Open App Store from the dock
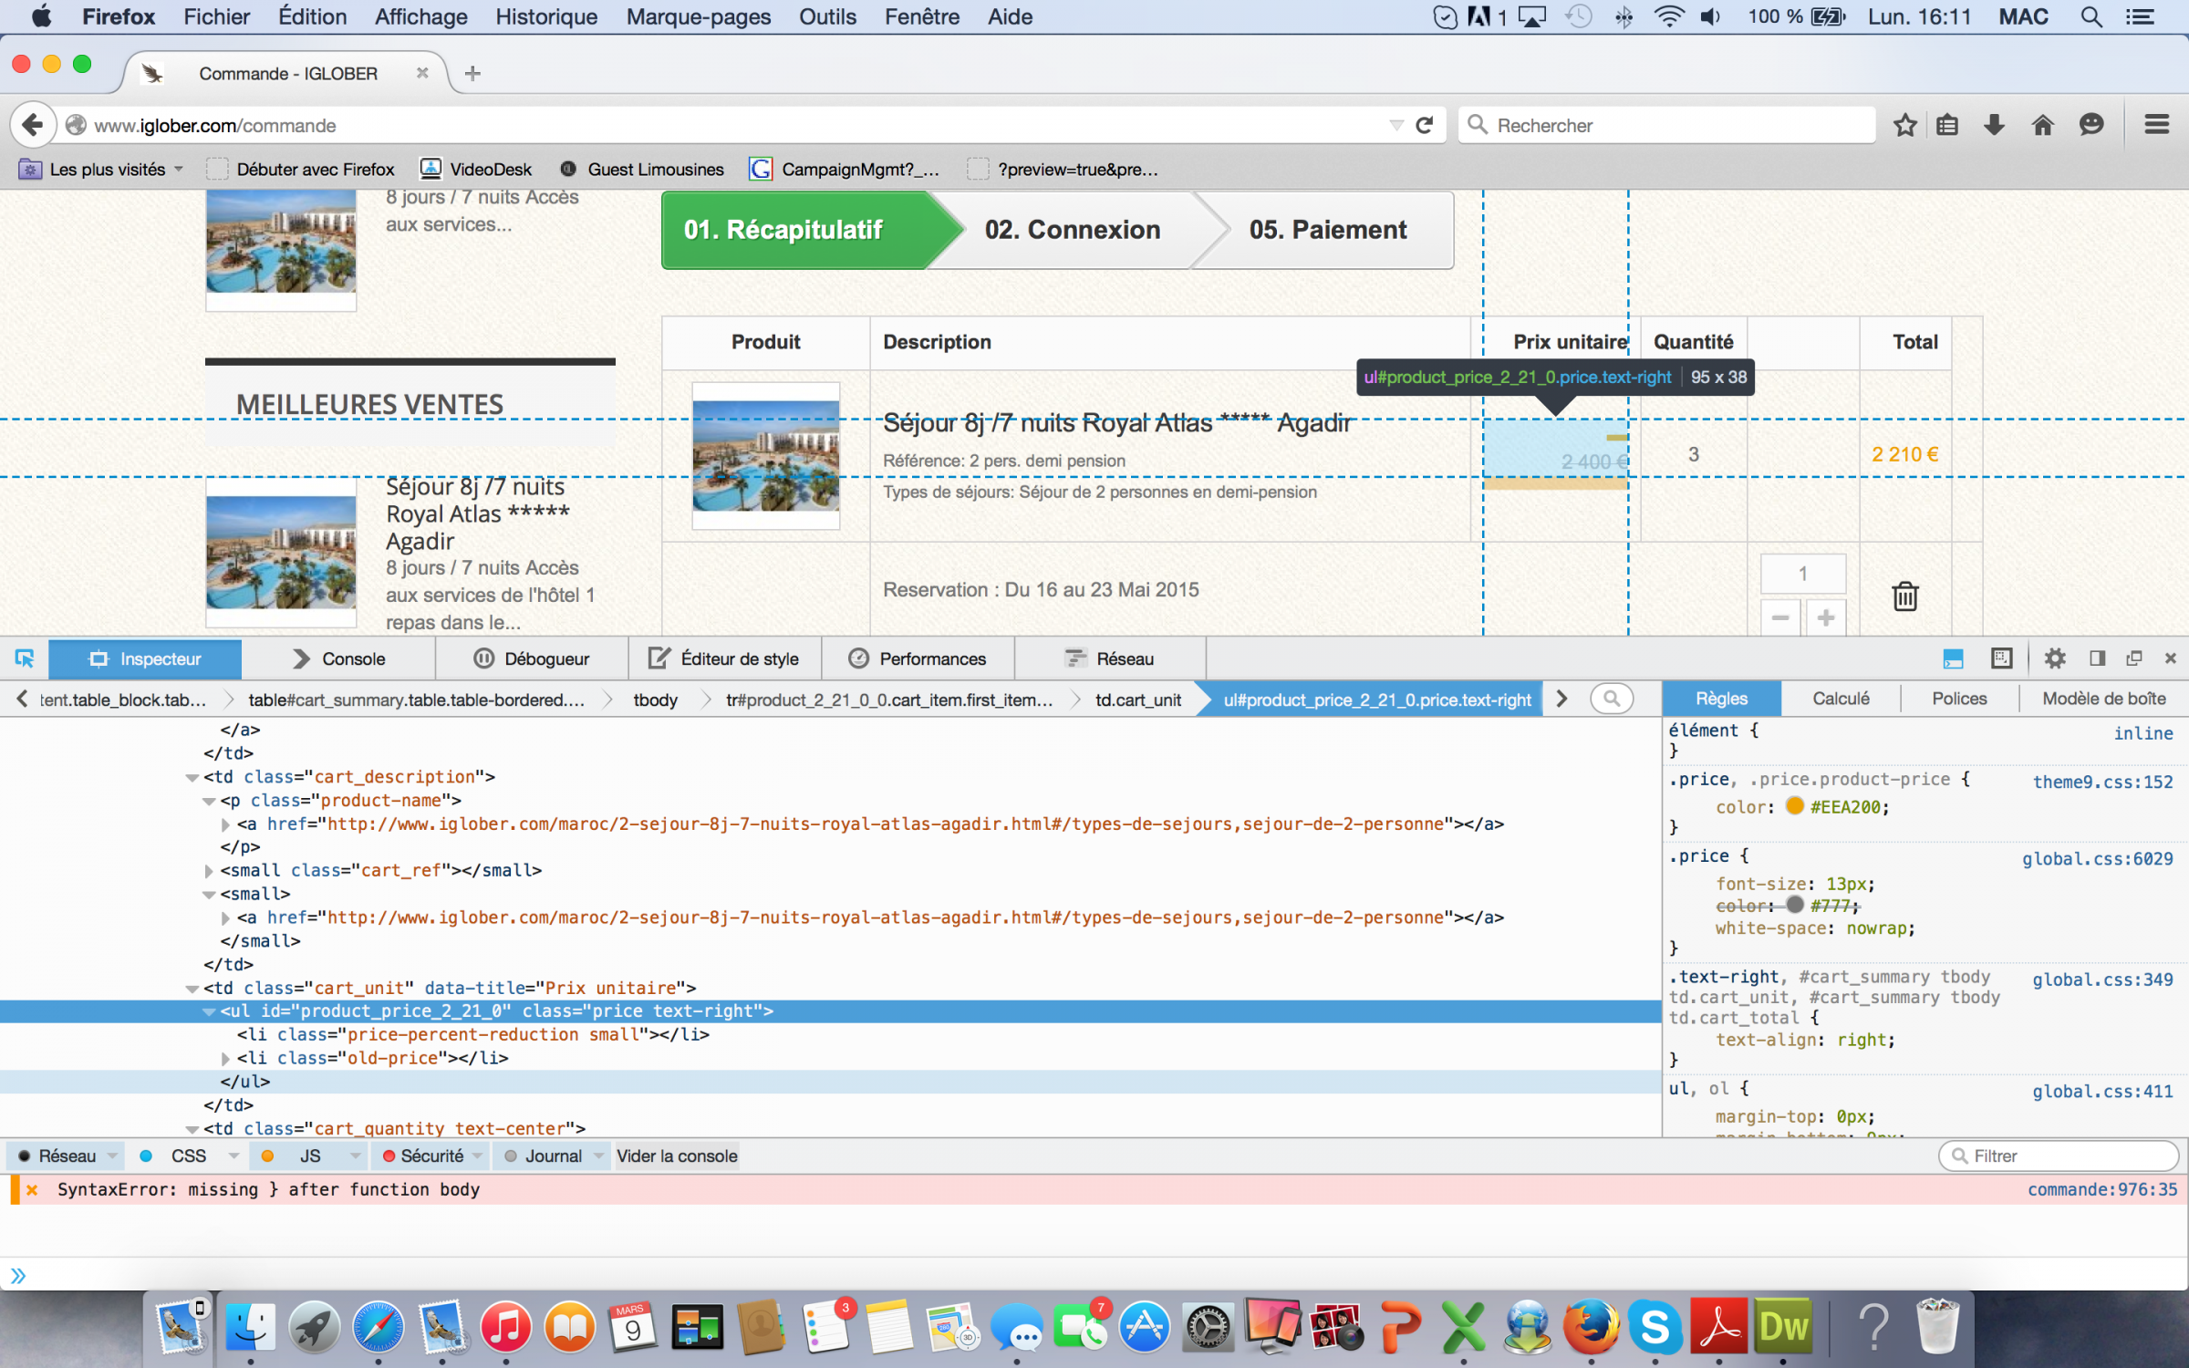Image resolution: width=2189 pixels, height=1368 pixels. [1145, 1327]
